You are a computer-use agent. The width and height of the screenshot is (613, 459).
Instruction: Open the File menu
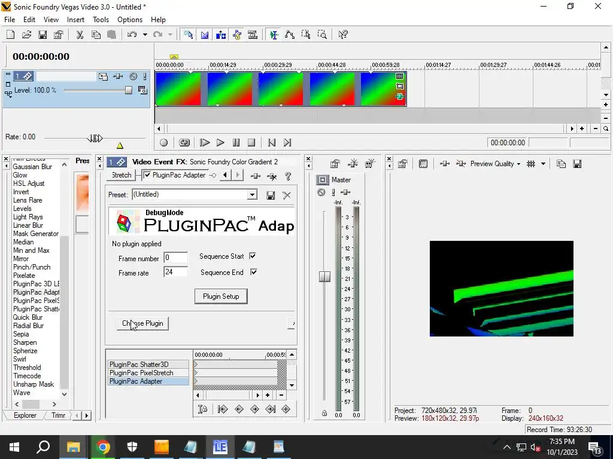10,20
